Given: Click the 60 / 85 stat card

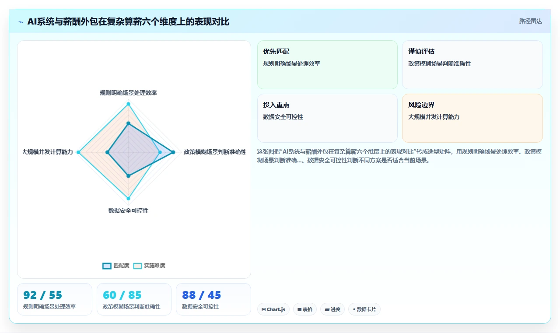Looking at the screenshot, I should (x=134, y=299).
